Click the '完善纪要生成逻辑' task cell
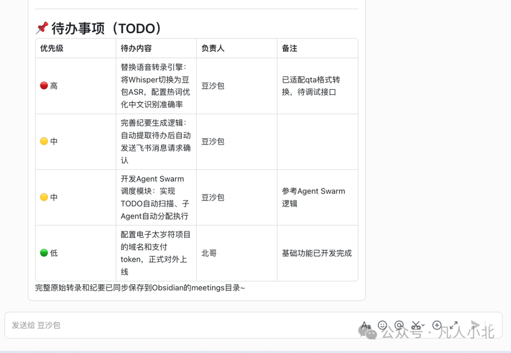The height and width of the screenshot is (353, 511). (x=156, y=141)
